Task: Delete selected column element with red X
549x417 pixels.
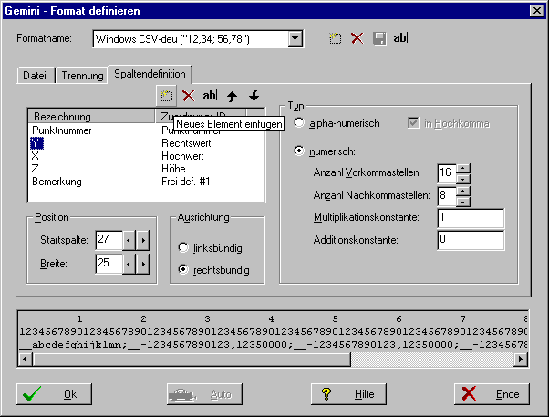Action: coord(189,95)
